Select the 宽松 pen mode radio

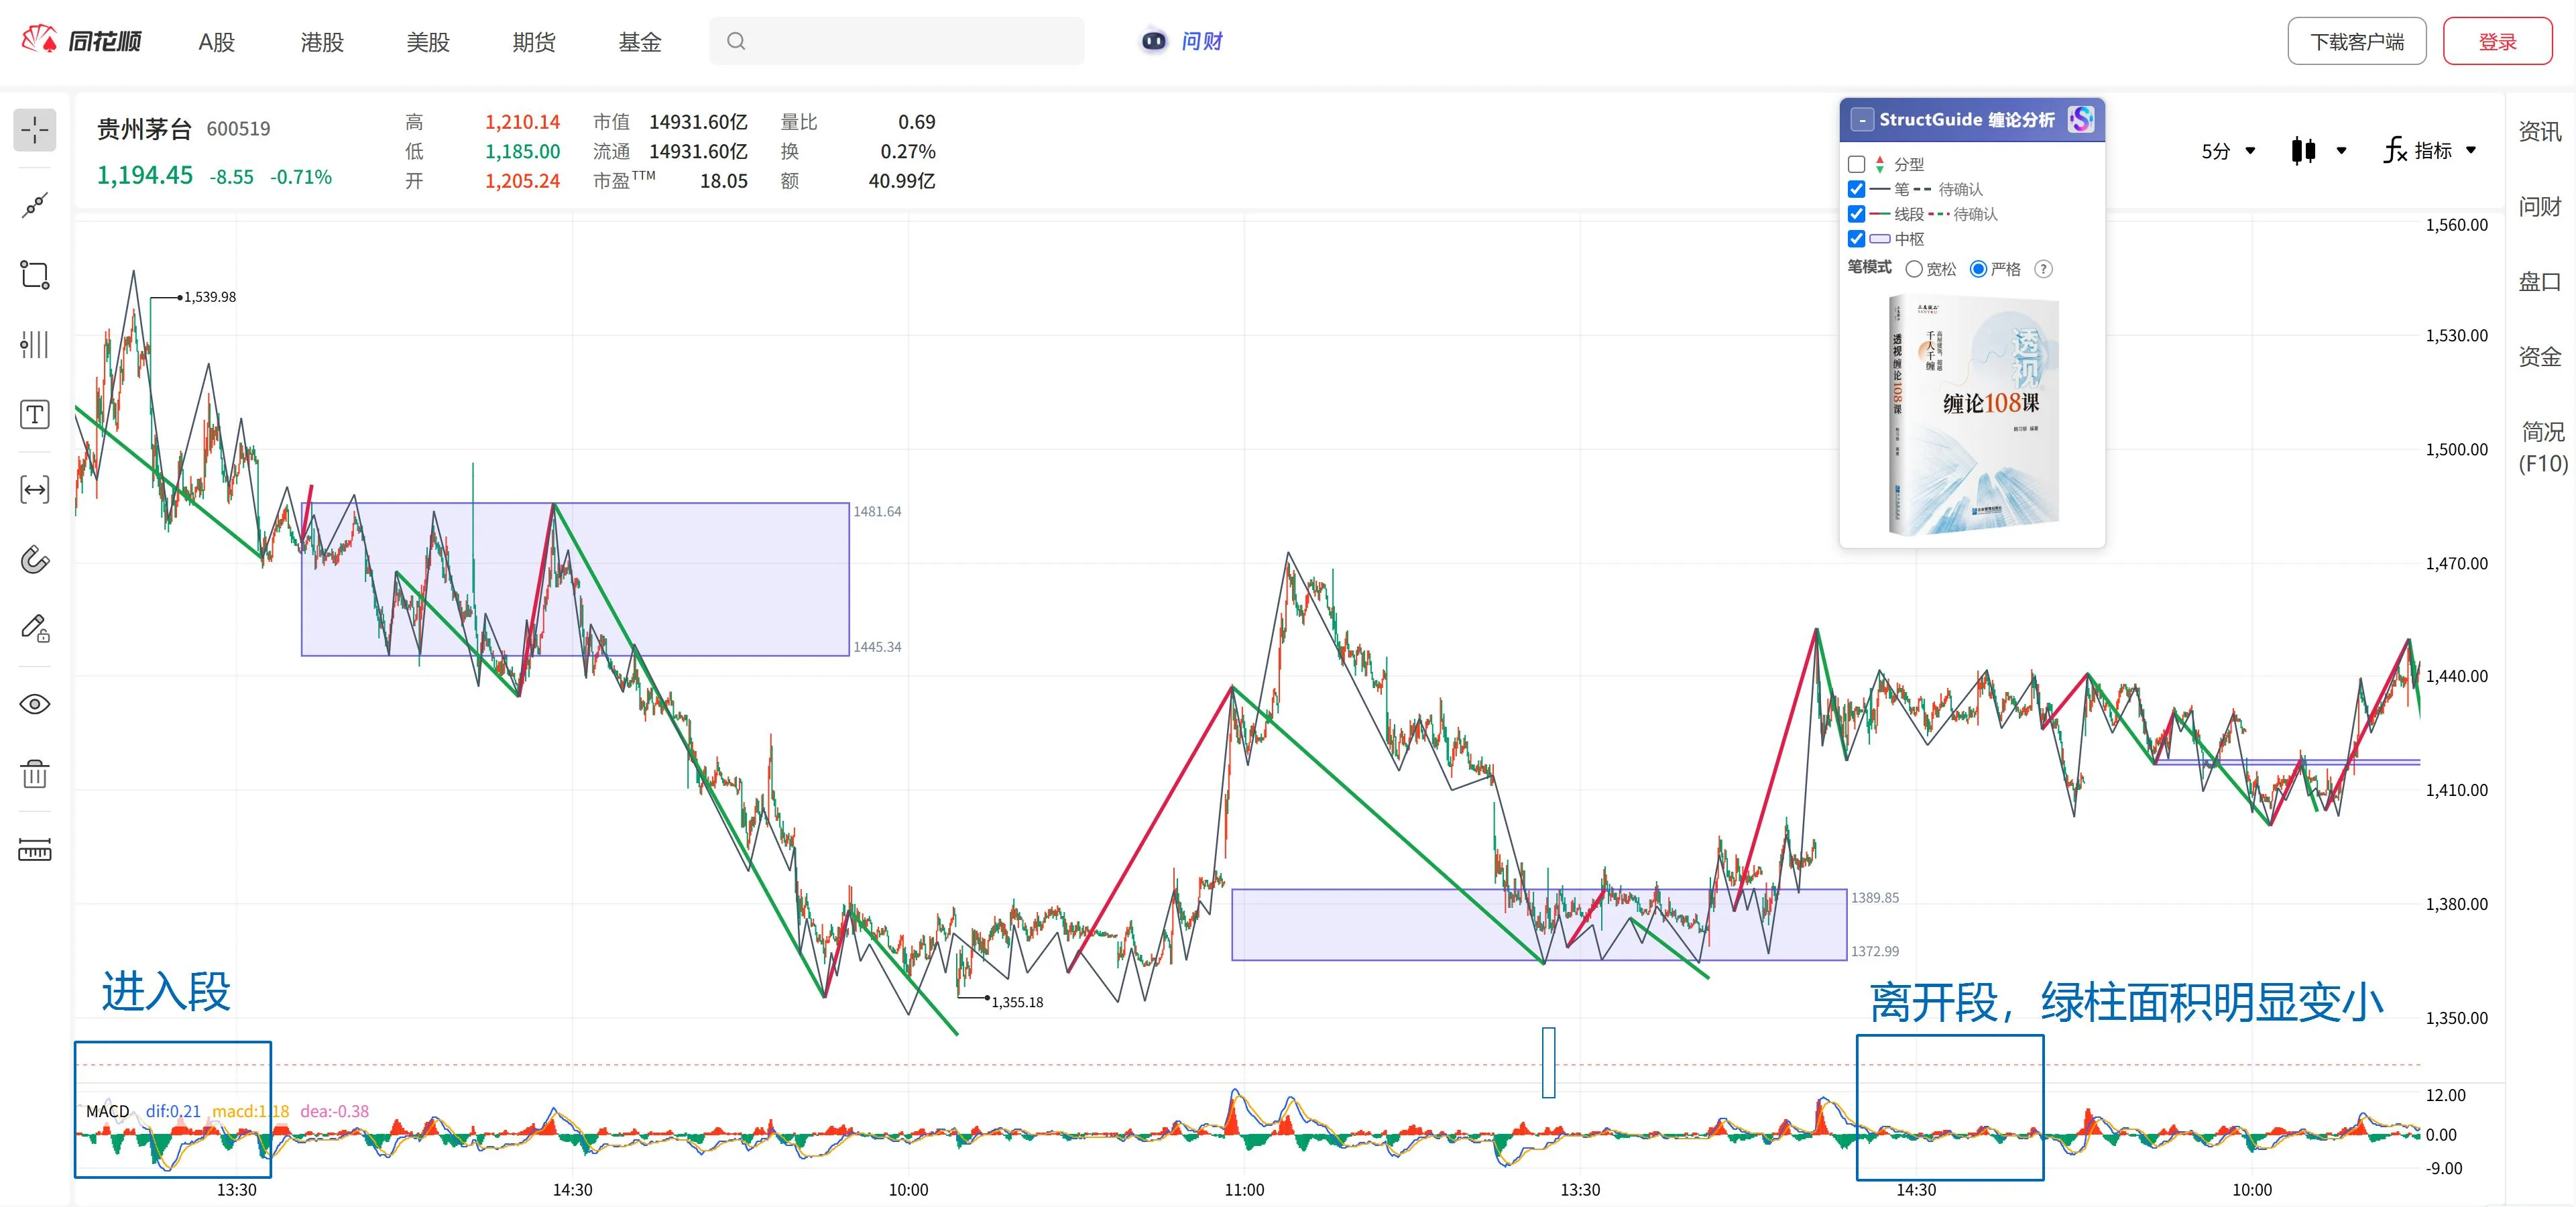(x=1914, y=269)
